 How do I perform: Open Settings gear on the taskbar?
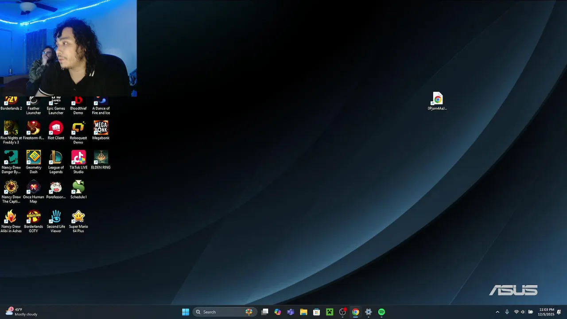[x=368, y=312]
